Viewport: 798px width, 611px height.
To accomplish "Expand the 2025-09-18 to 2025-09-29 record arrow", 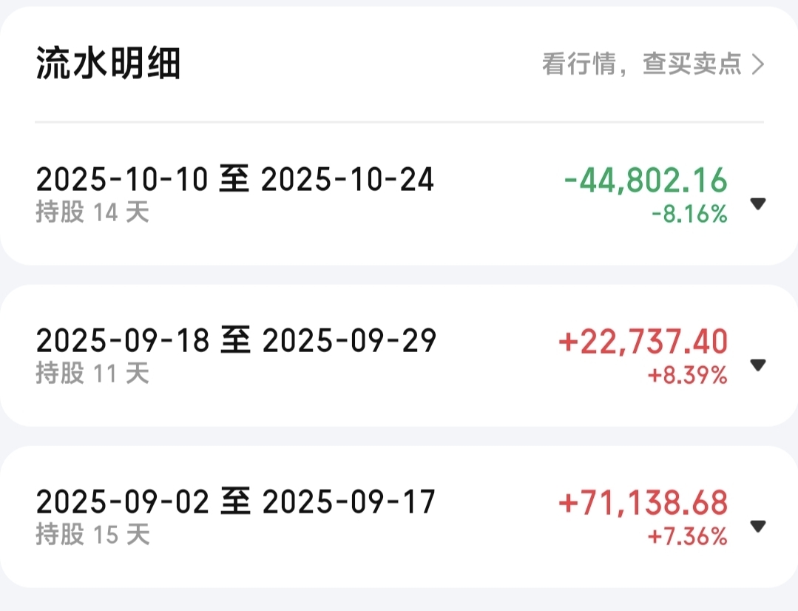I will 758,365.
